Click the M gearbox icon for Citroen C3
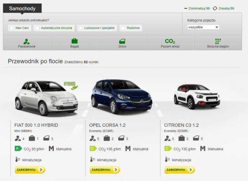Image resolution: width=248 pixels, height=181 pixels. click(x=203, y=149)
